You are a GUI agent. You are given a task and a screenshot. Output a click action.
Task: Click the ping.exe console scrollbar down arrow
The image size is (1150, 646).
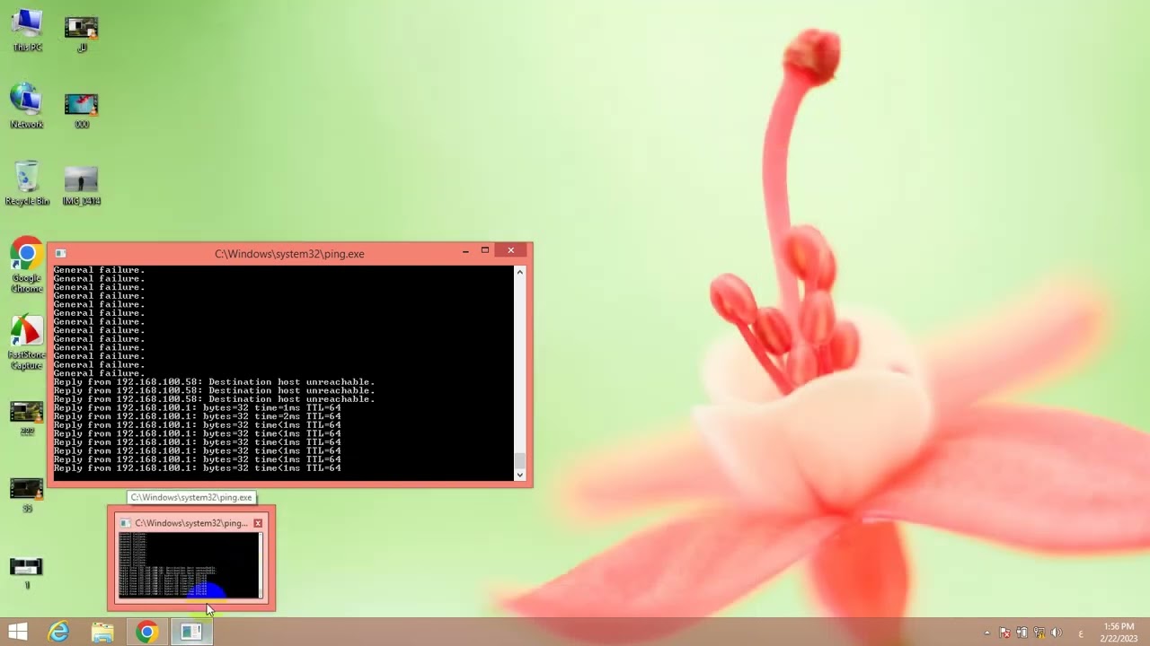pyautogui.click(x=519, y=475)
